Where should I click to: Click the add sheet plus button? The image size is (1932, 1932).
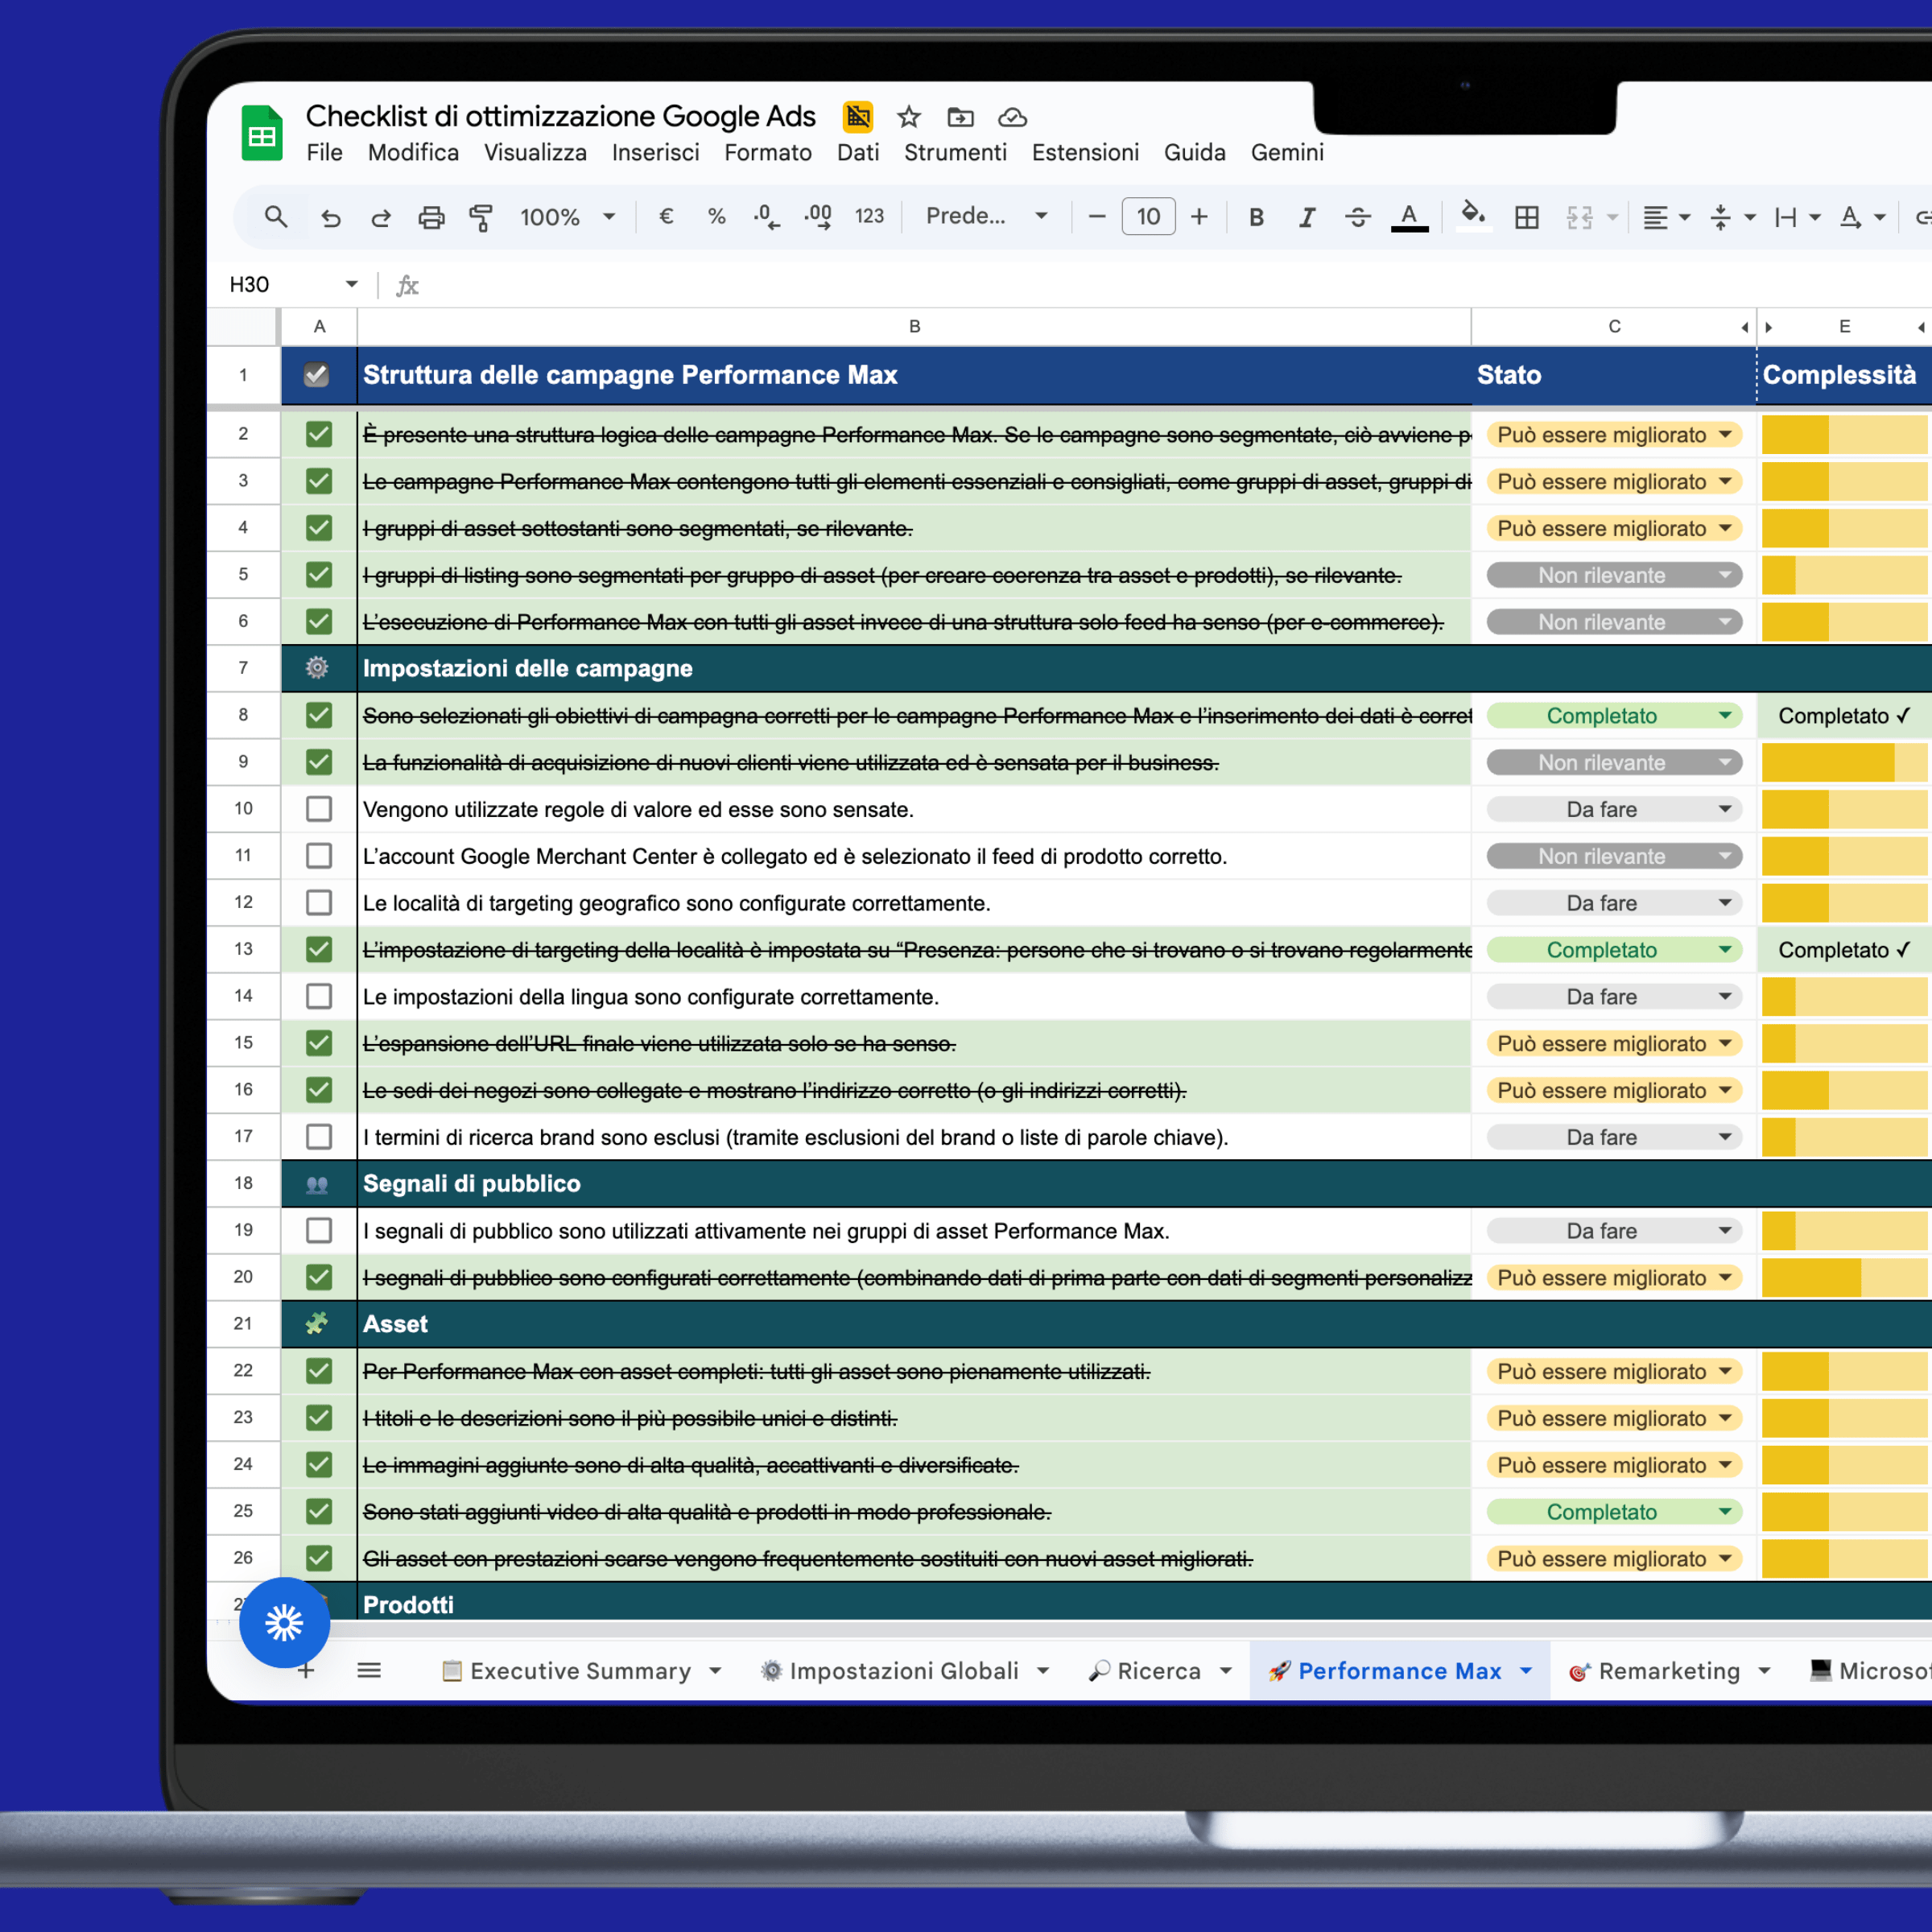pos(306,1670)
